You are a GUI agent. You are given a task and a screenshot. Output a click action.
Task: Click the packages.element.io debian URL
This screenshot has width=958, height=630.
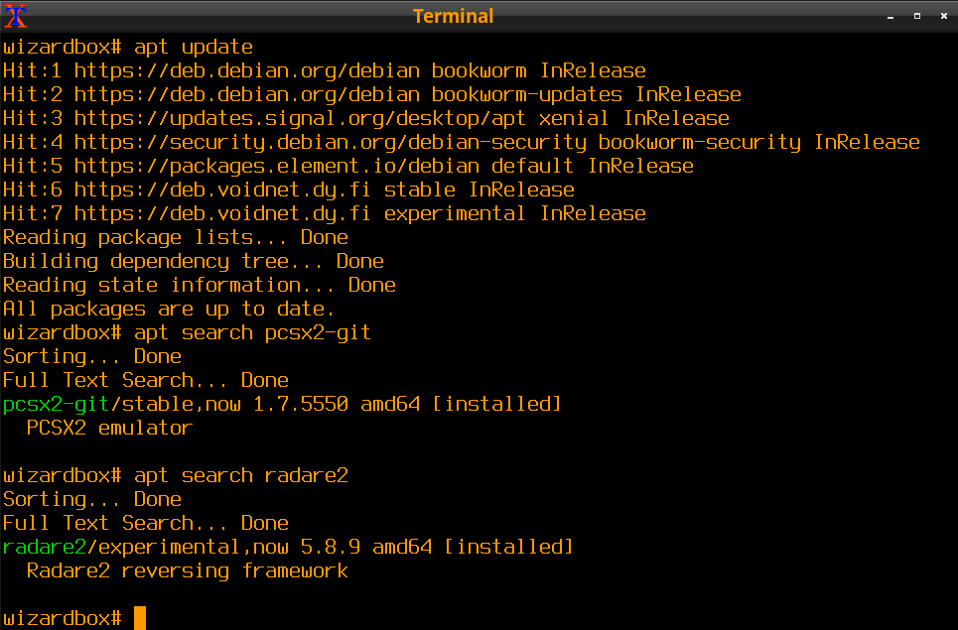pyautogui.click(x=276, y=166)
